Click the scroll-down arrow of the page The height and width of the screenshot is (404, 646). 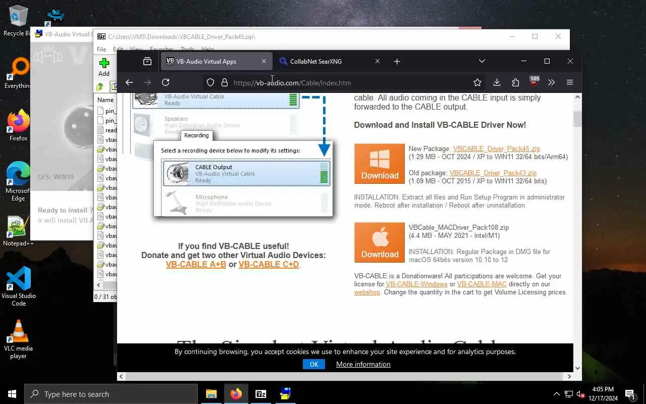tap(577, 368)
